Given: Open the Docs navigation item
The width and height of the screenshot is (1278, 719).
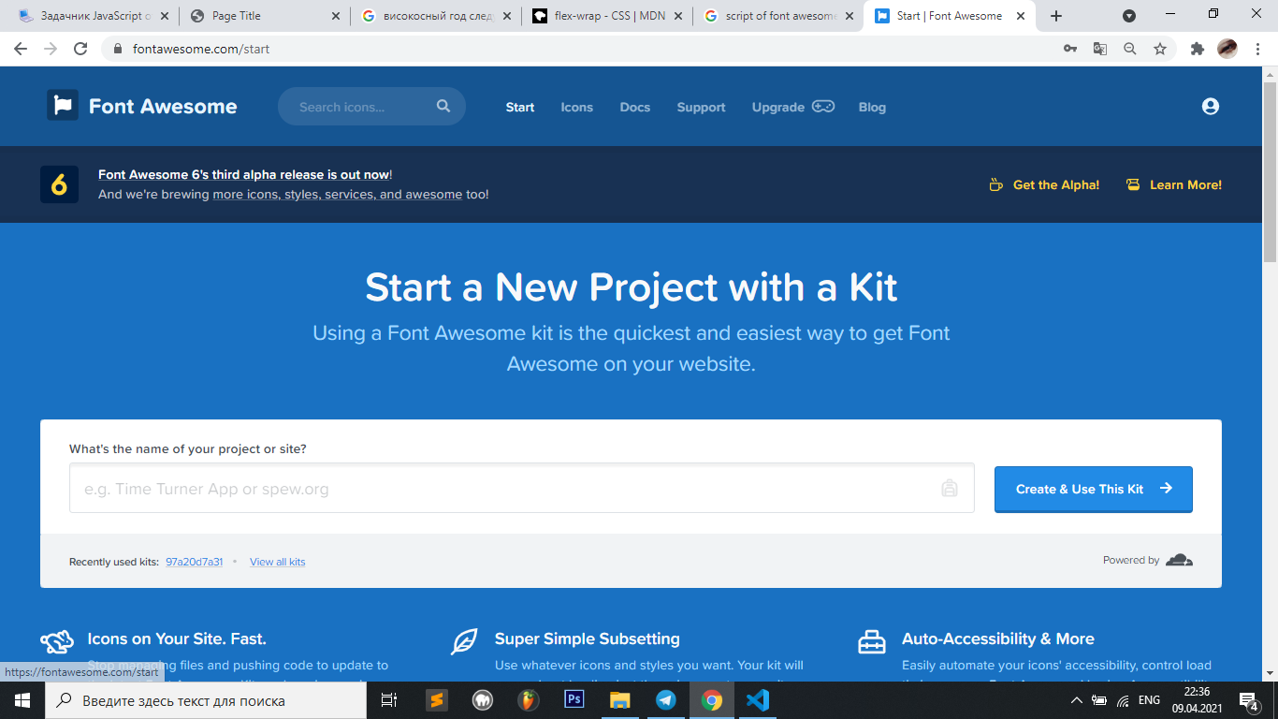Looking at the screenshot, I should point(634,107).
